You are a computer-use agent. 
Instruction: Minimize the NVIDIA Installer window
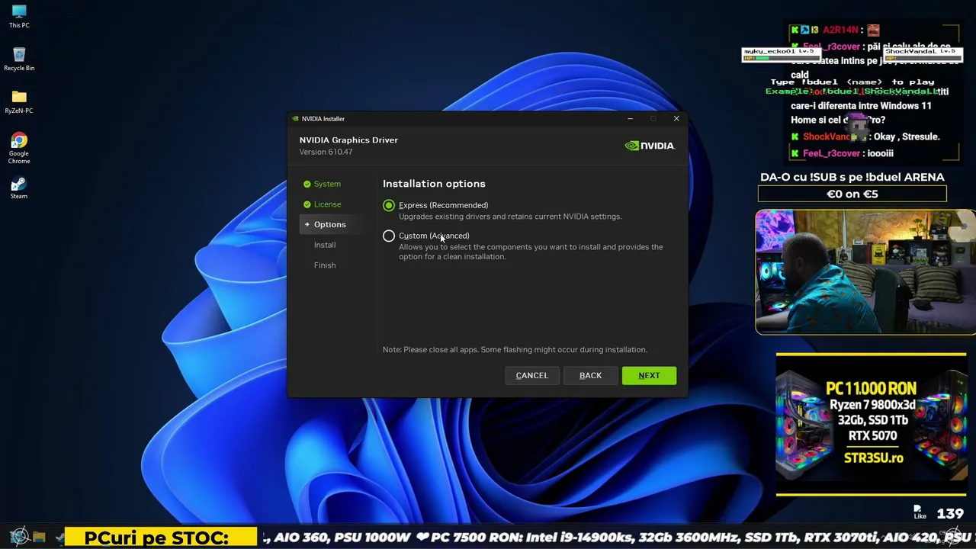point(630,119)
